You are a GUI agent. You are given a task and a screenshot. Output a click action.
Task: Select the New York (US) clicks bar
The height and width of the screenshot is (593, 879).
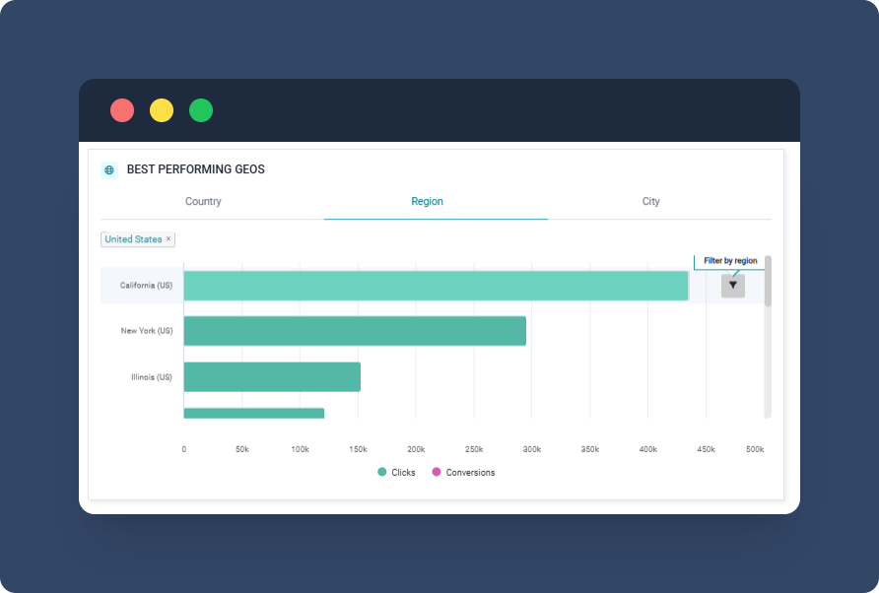355,331
